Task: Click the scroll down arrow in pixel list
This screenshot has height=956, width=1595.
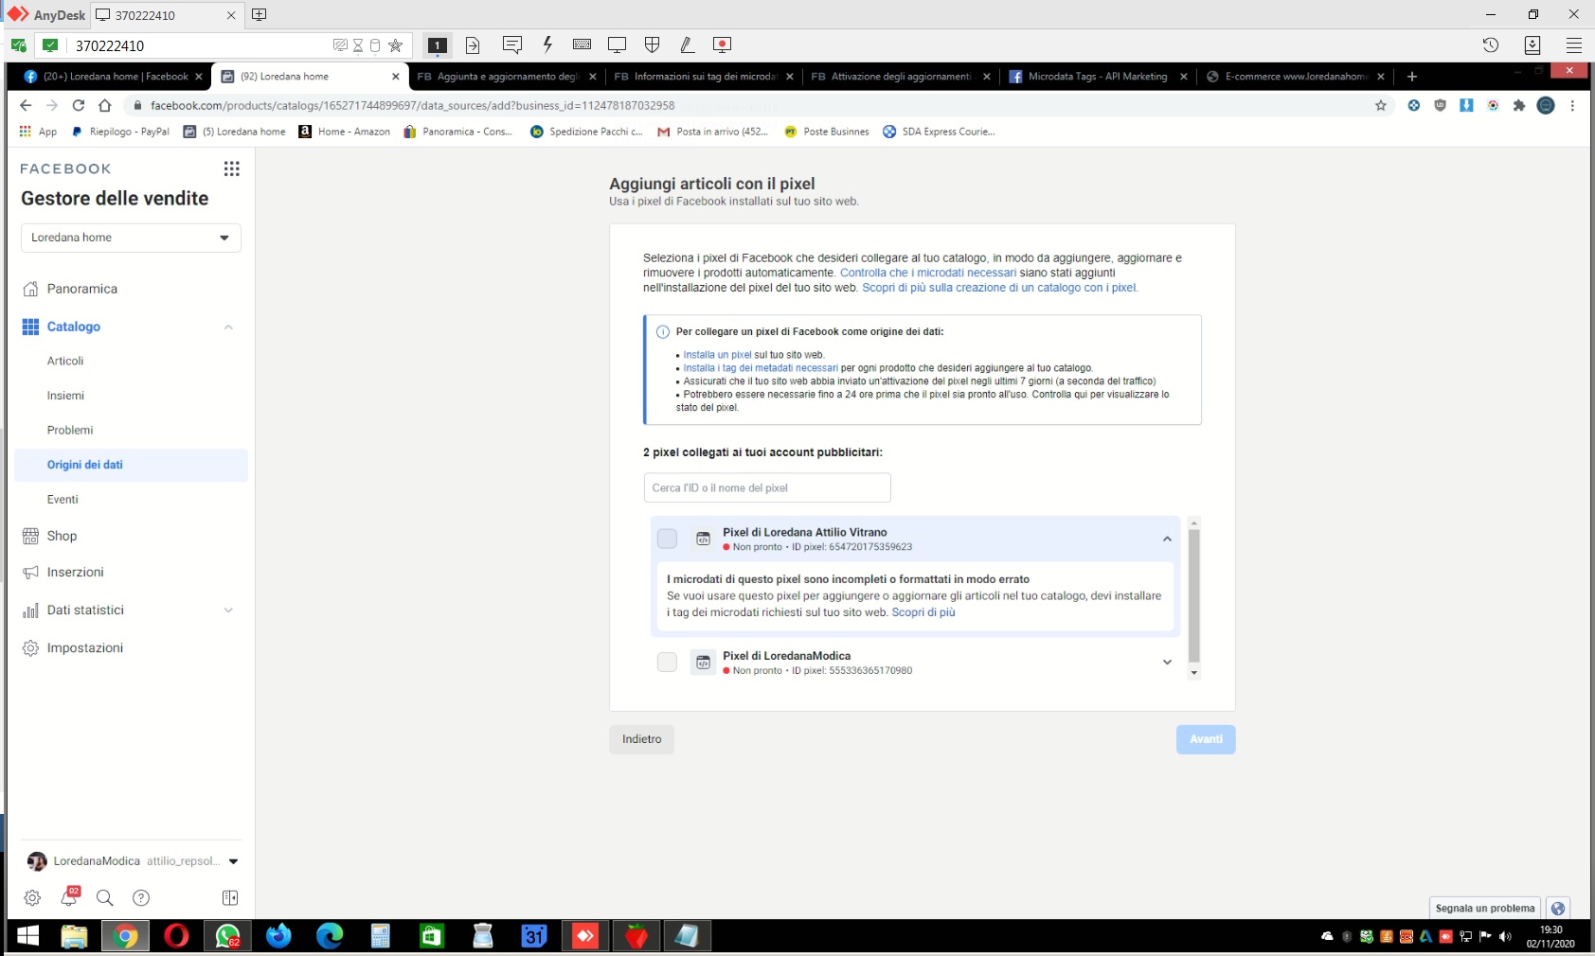Action: [1193, 673]
